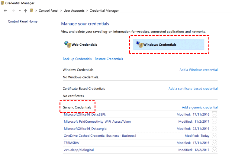
Task: Open Control Panel Home
Action: (x=23, y=21)
